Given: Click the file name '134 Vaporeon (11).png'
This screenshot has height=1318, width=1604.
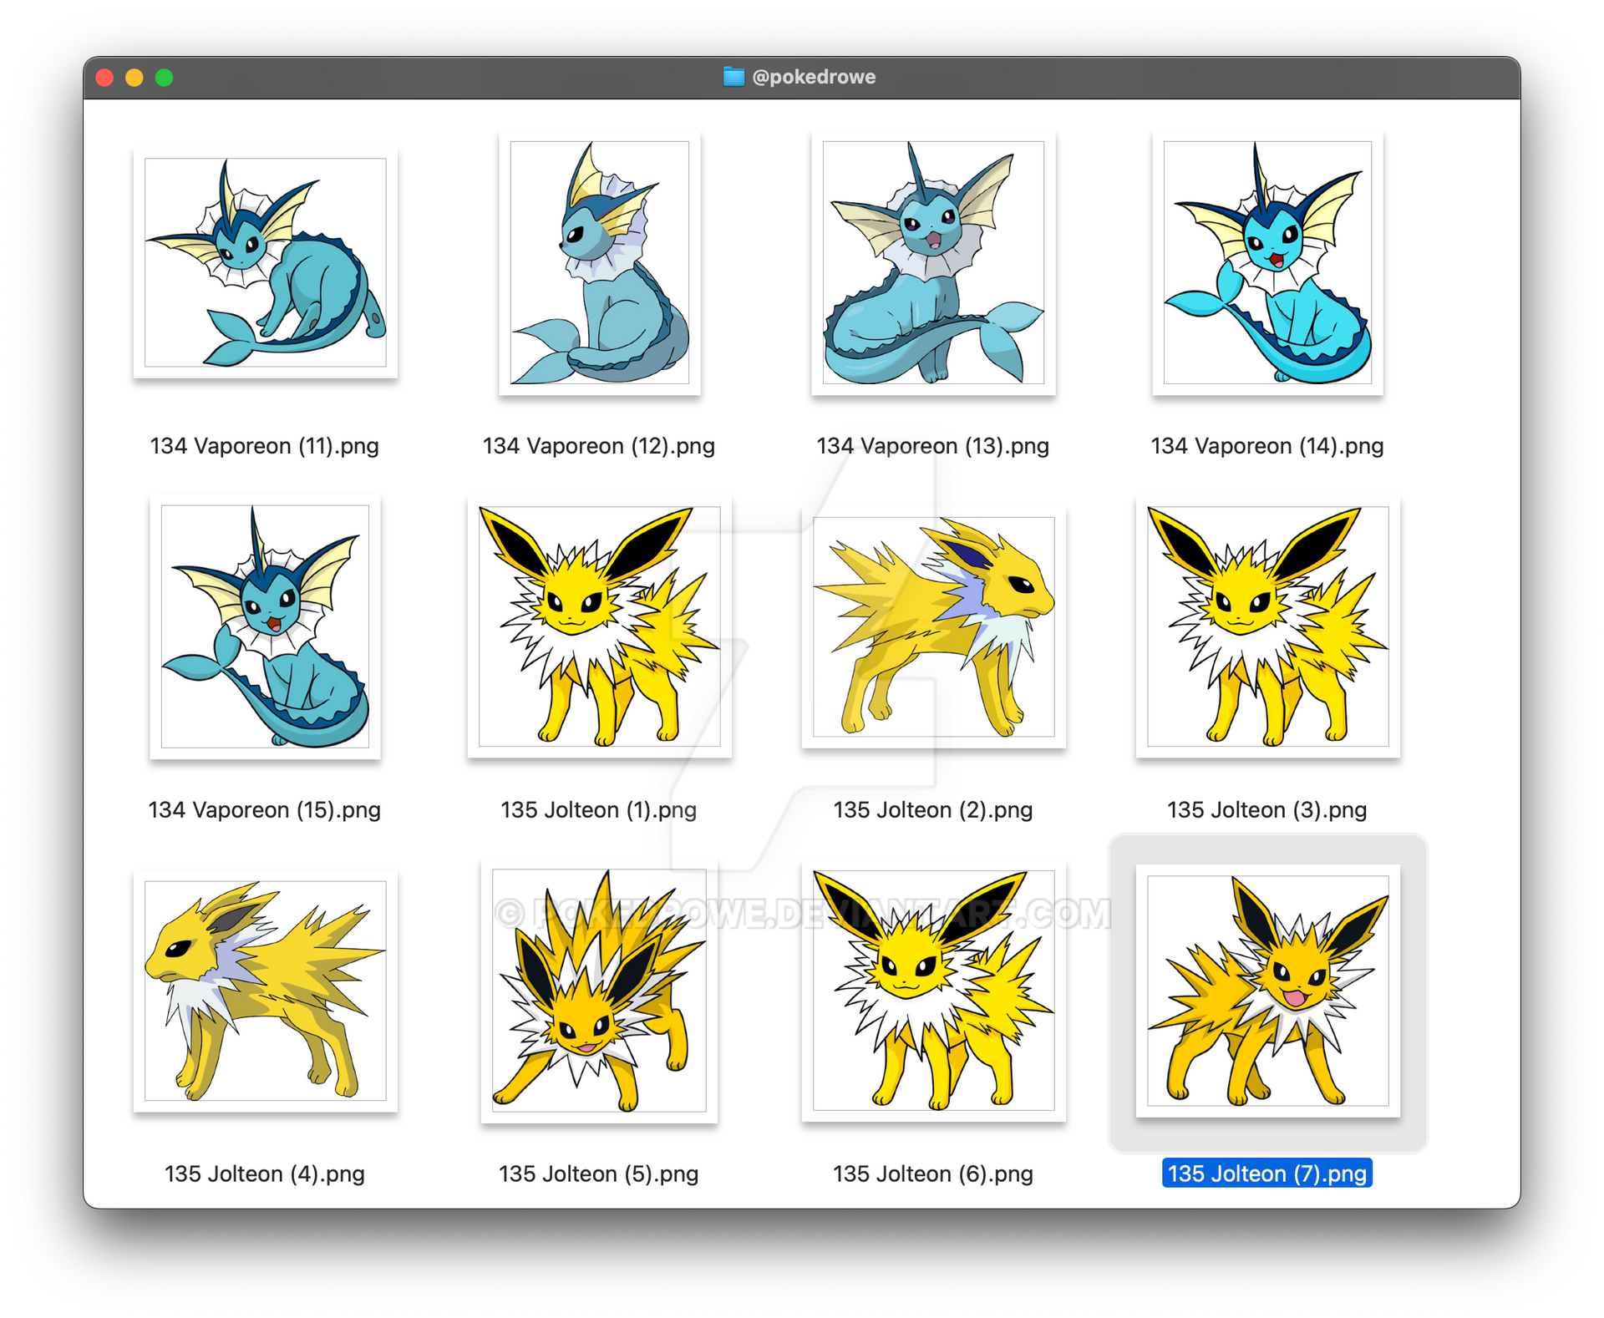Looking at the screenshot, I should [264, 446].
